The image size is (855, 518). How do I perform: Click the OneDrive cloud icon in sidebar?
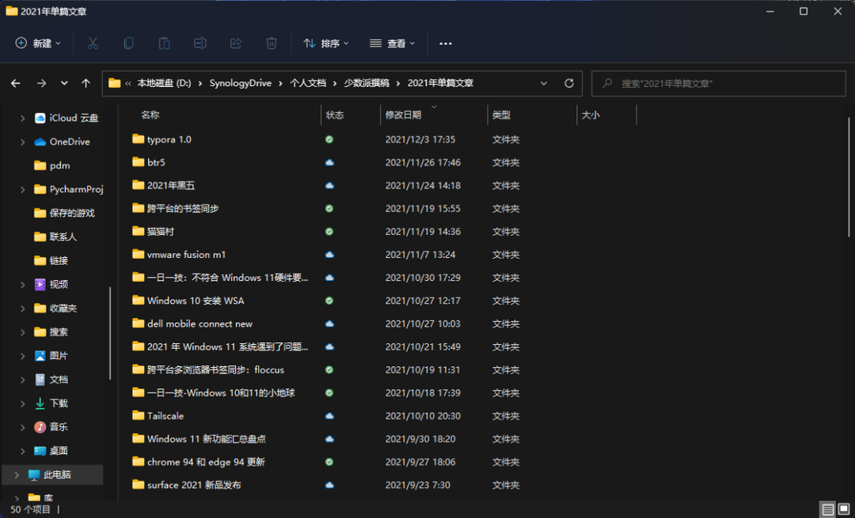point(40,142)
